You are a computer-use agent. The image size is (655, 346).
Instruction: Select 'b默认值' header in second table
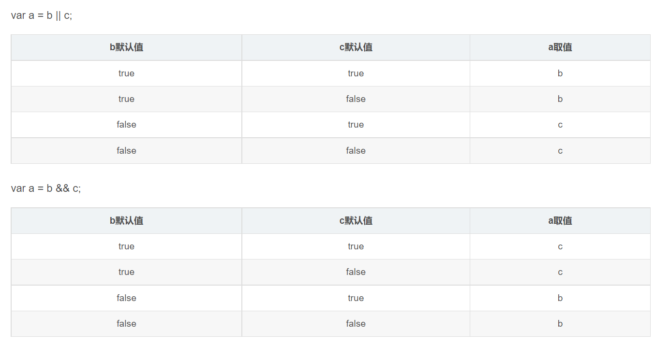point(126,221)
